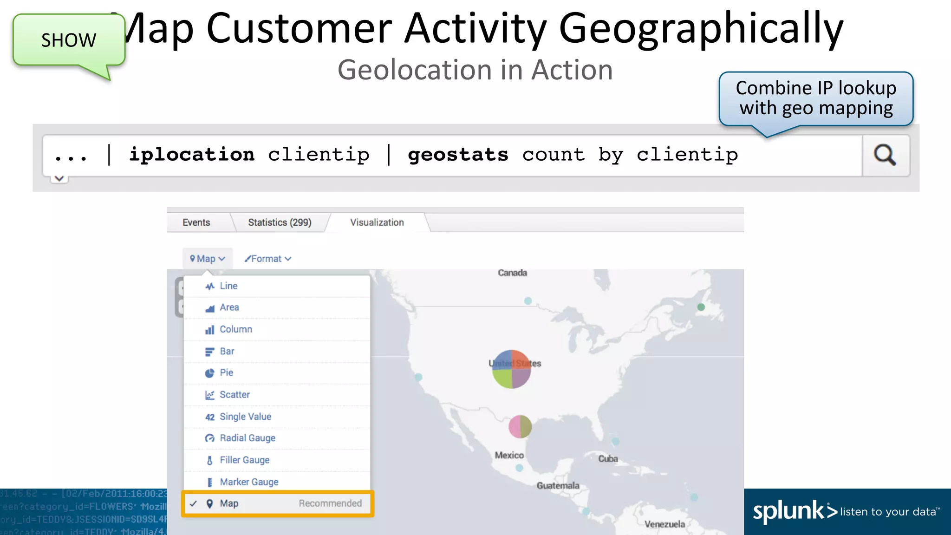The height and width of the screenshot is (535, 951).
Task: Select the Visualization tab
Action: point(377,222)
